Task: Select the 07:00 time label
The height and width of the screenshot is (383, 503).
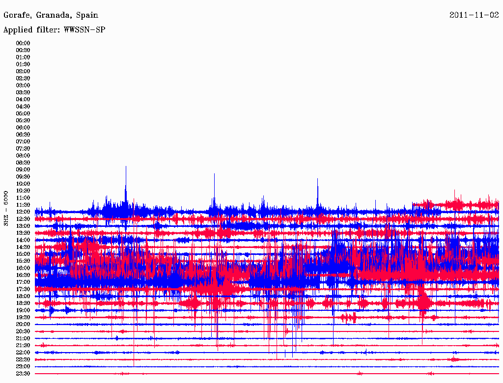Action: (23, 142)
